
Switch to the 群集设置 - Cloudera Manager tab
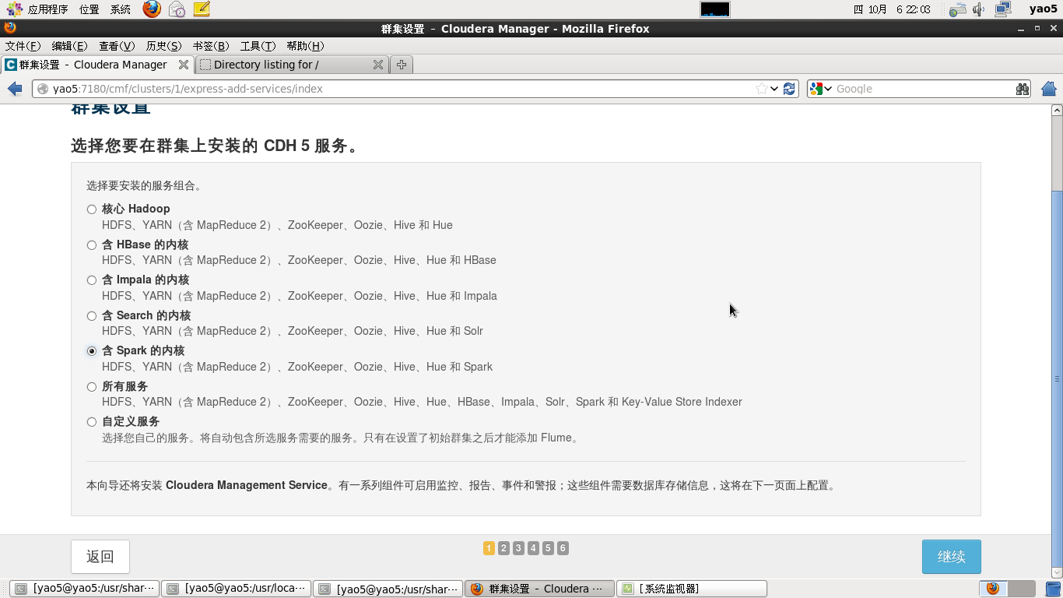(97, 65)
